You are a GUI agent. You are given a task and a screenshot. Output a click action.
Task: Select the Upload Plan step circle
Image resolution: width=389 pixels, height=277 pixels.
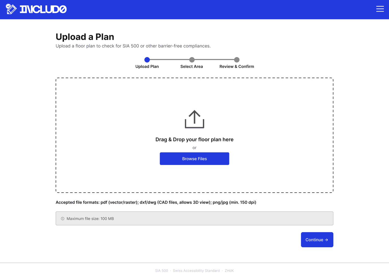point(147,60)
